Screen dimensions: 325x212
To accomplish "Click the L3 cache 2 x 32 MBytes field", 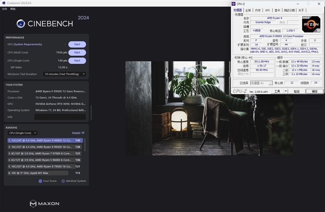I will [x=299, y=74].
